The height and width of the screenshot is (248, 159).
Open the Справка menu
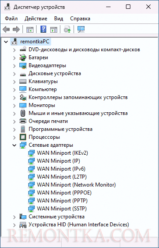(x=80, y=19)
